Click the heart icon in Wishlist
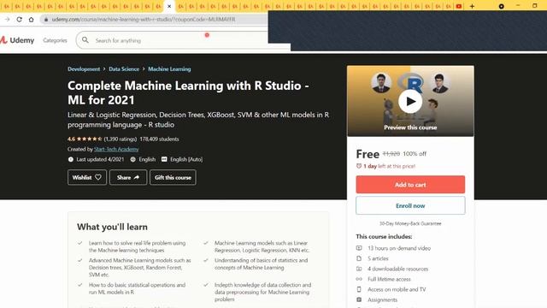Screen dimensions: 547x308 (98, 177)
